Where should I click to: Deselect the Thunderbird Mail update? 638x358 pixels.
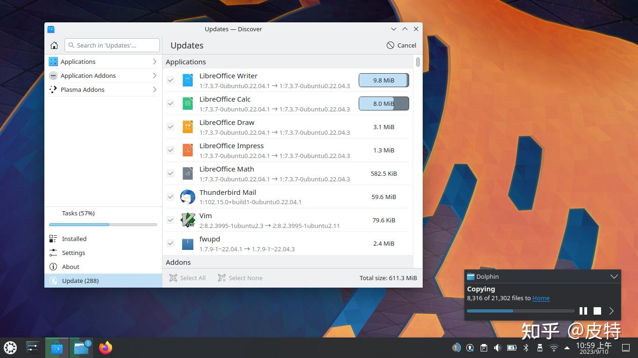[x=170, y=197]
